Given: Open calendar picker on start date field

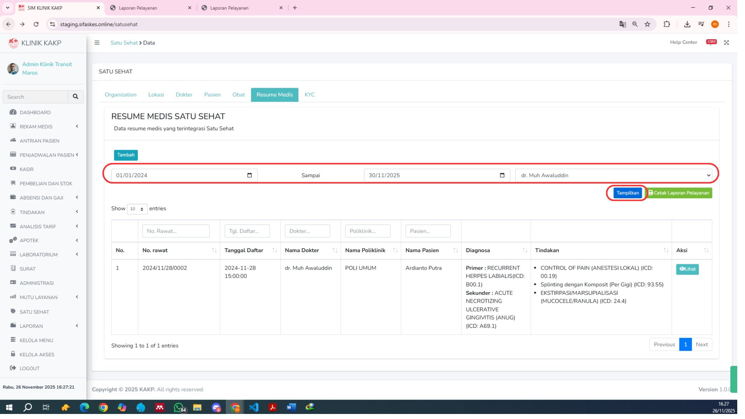Looking at the screenshot, I should click(249, 175).
